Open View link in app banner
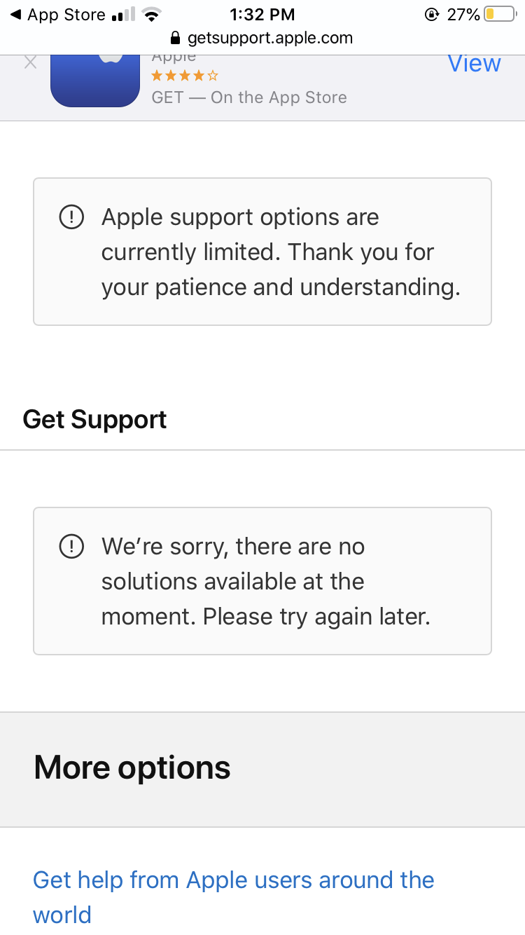Screen dimensions: 525x935 point(474,64)
